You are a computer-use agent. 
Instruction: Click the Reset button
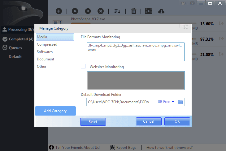[93, 122]
